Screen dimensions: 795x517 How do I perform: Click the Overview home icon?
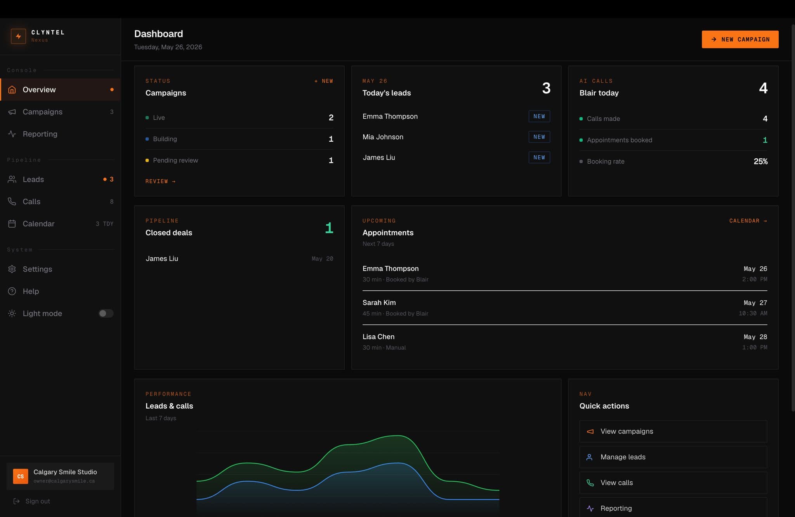click(12, 90)
